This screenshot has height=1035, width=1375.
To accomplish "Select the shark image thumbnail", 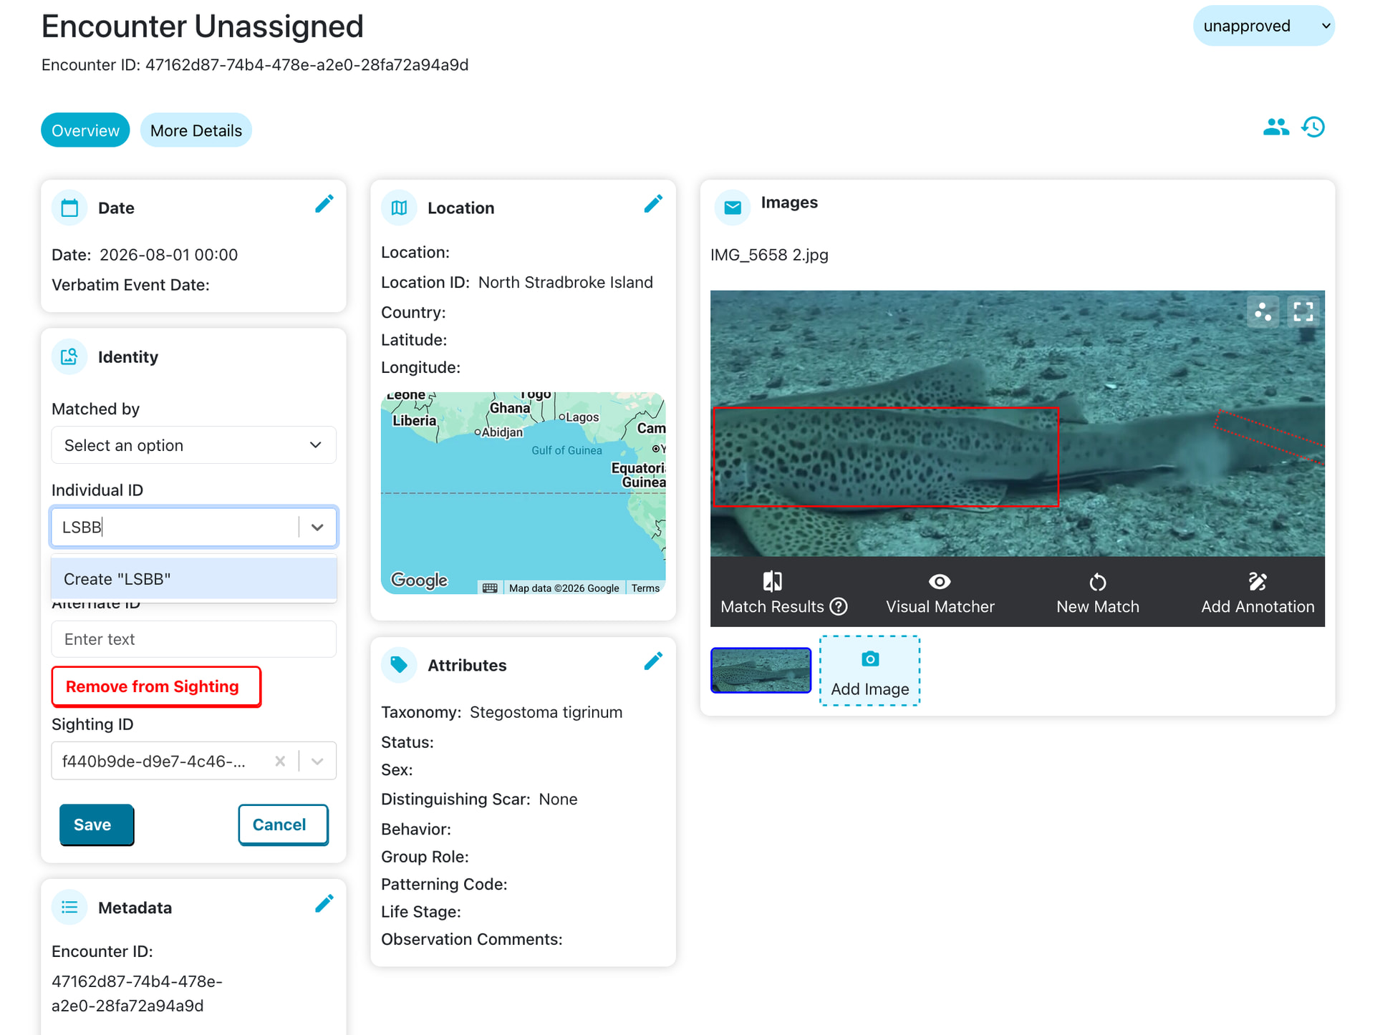I will (761, 671).
